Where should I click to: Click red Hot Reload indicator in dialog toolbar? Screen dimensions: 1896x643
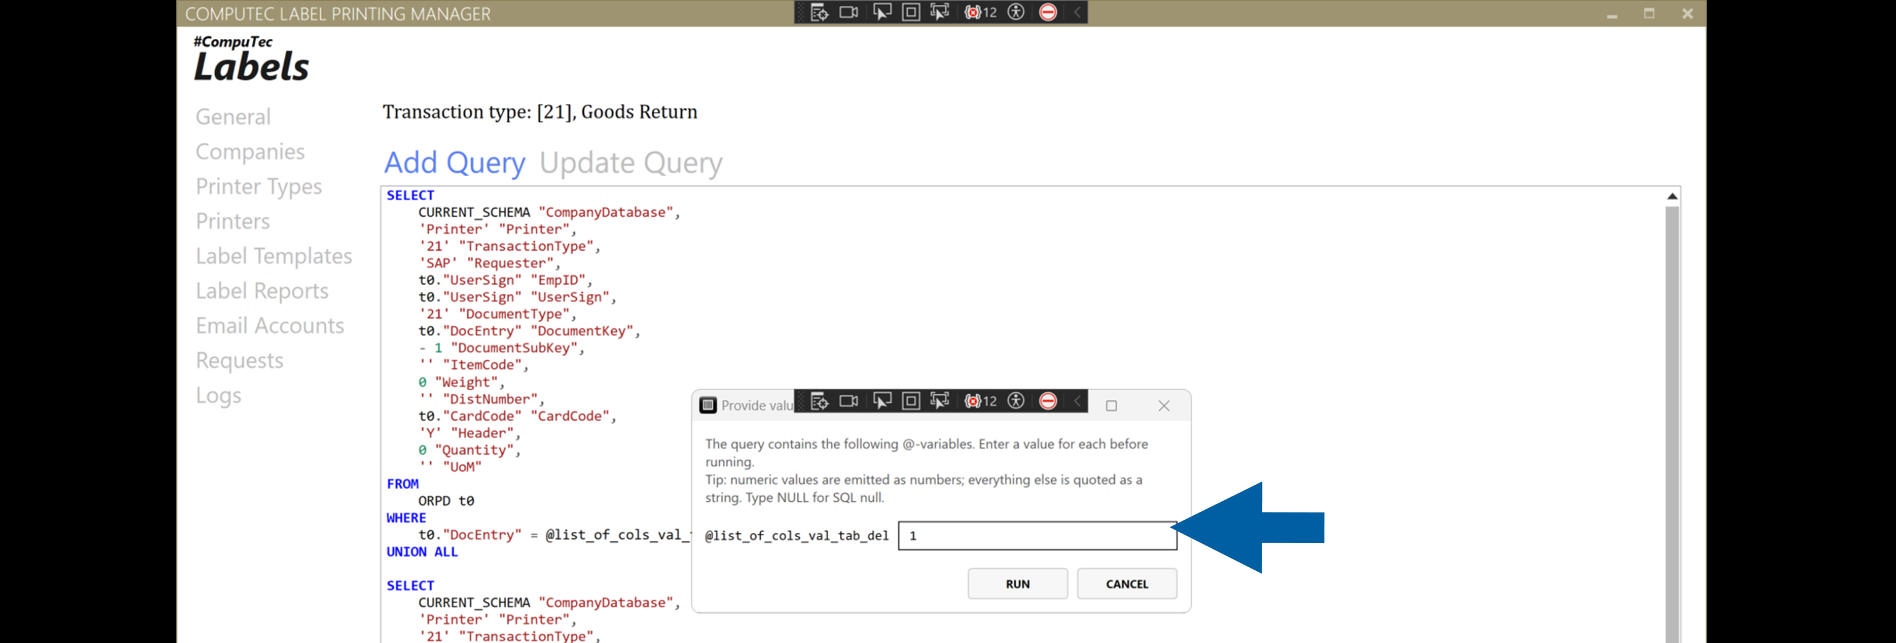click(x=1048, y=401)
